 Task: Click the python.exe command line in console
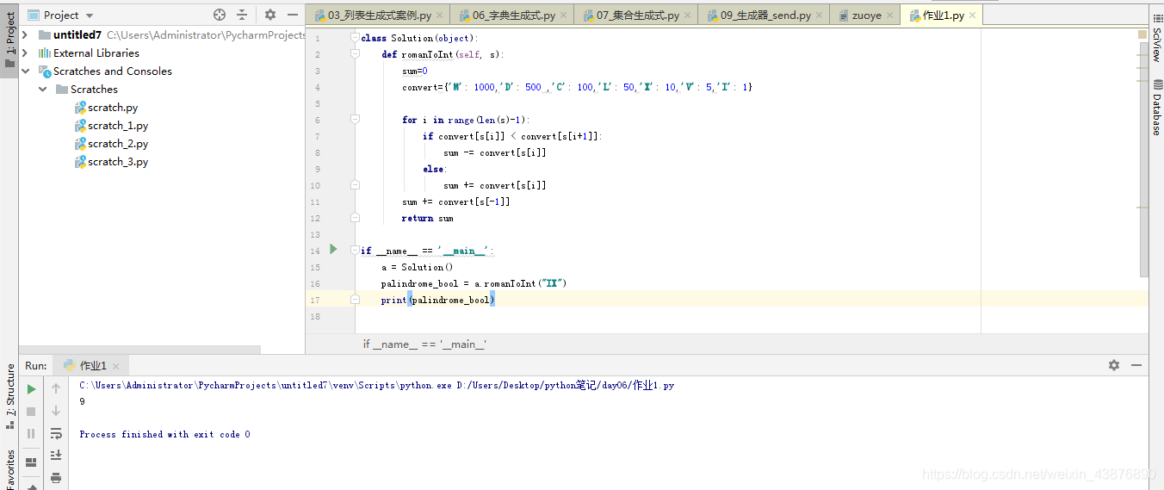coord(377,385)
